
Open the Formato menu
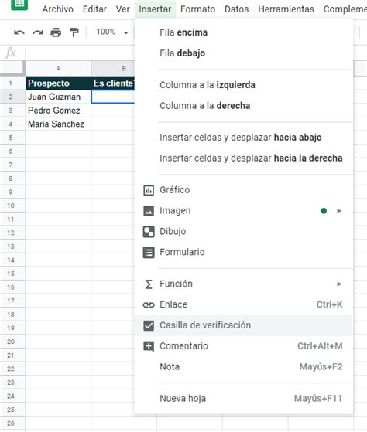click(x=197, y=9)
